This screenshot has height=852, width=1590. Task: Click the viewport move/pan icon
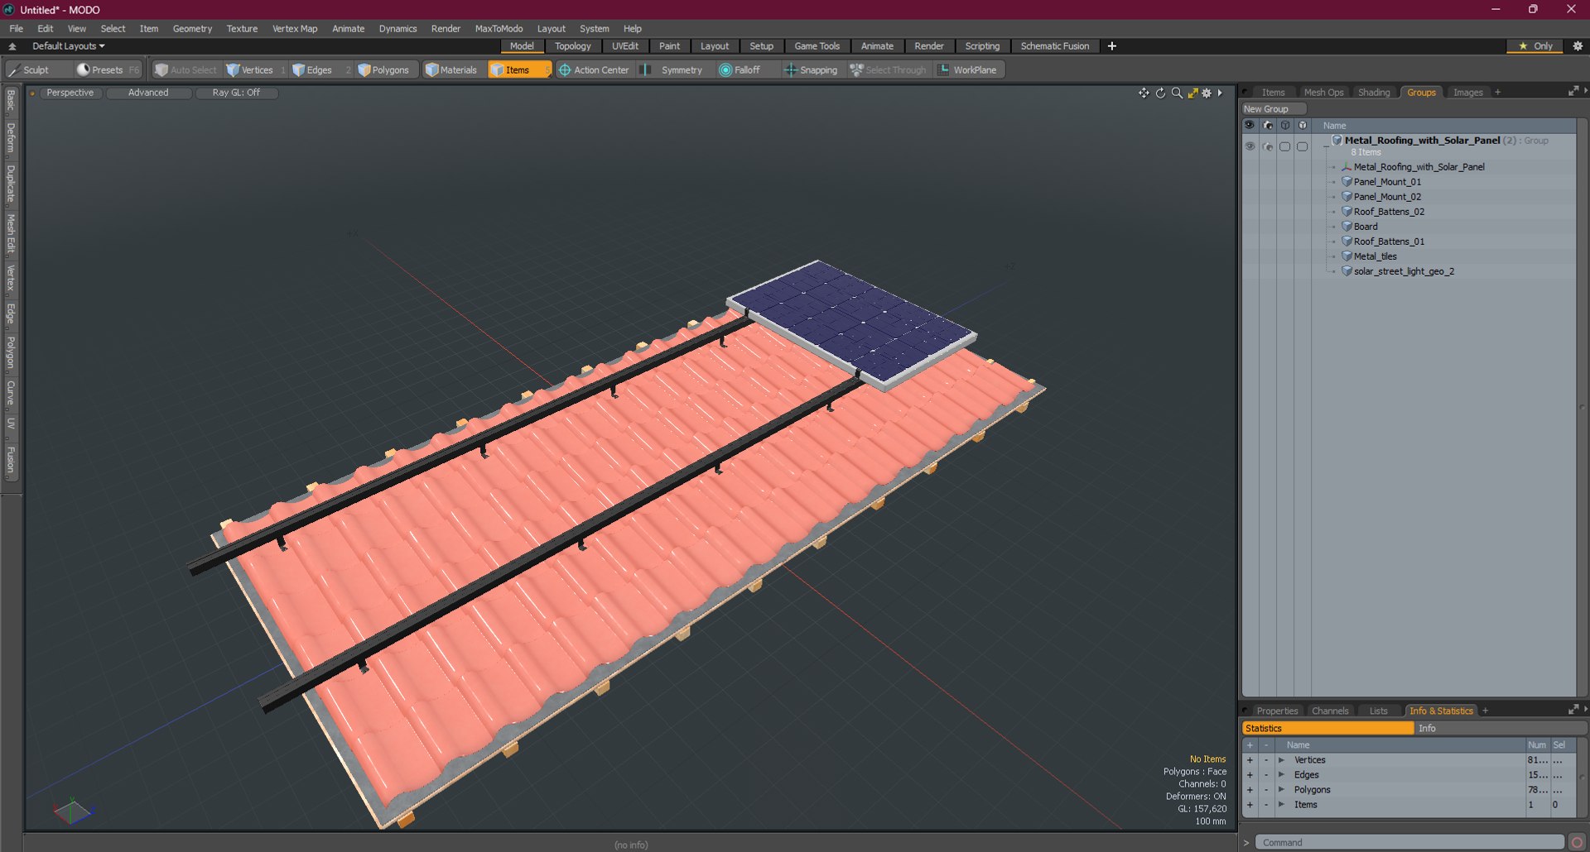coord(1144,93)
